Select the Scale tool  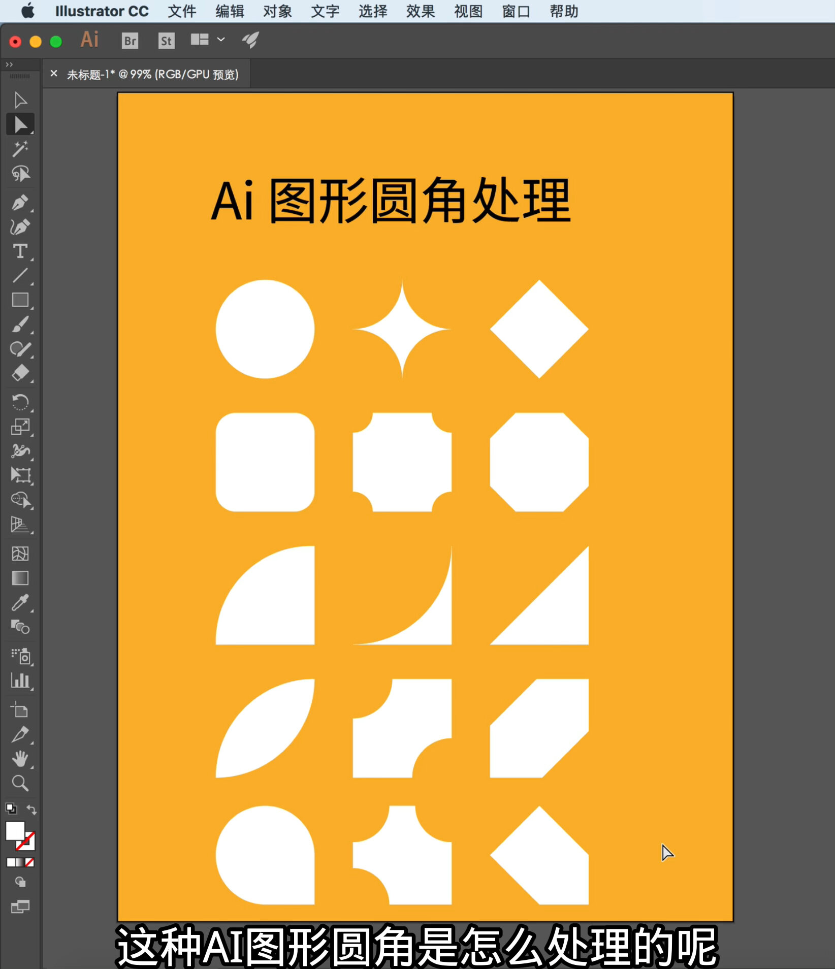click(20, 427)
